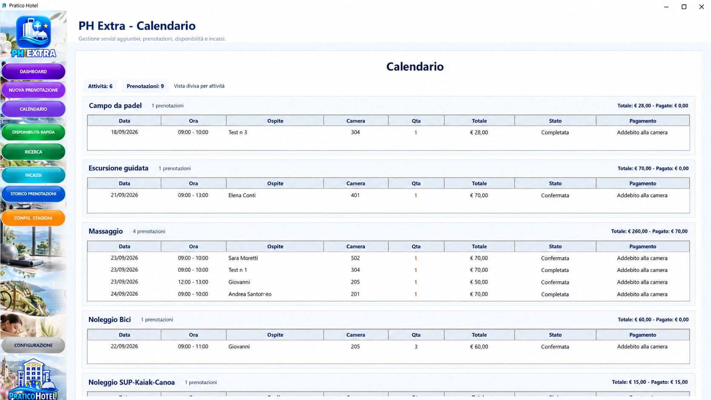Click the Vista divisa per attività label
711x400 pixels.
click(199, 86)
